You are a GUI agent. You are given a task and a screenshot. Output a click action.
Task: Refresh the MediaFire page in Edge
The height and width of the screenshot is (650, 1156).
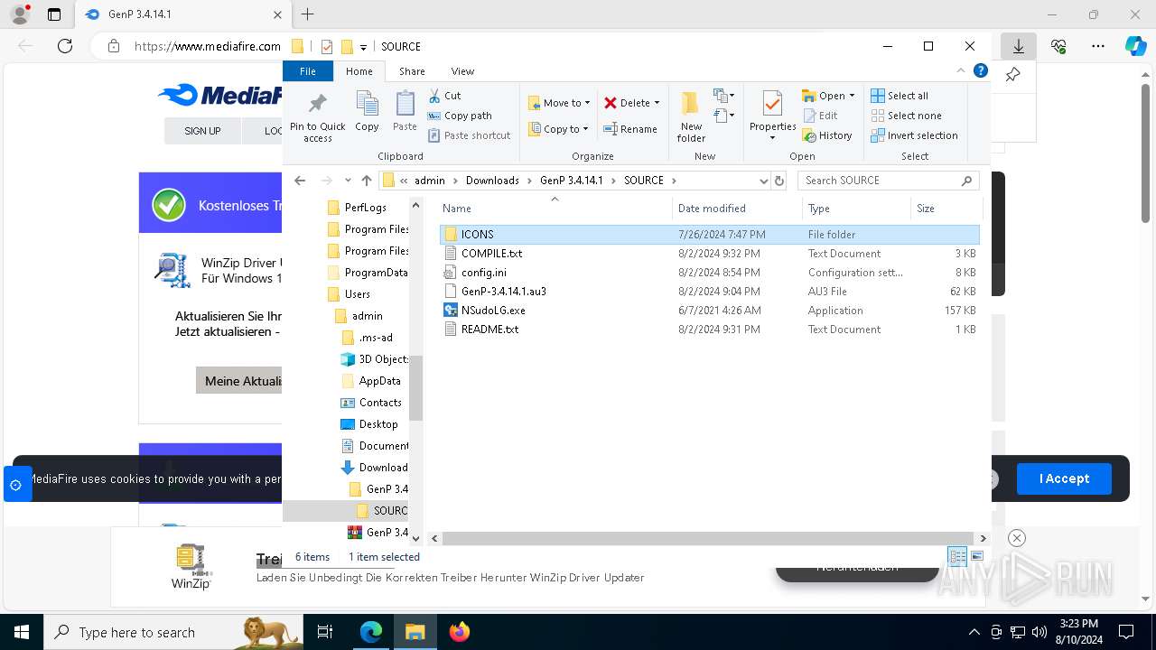[x=64, y=46]
